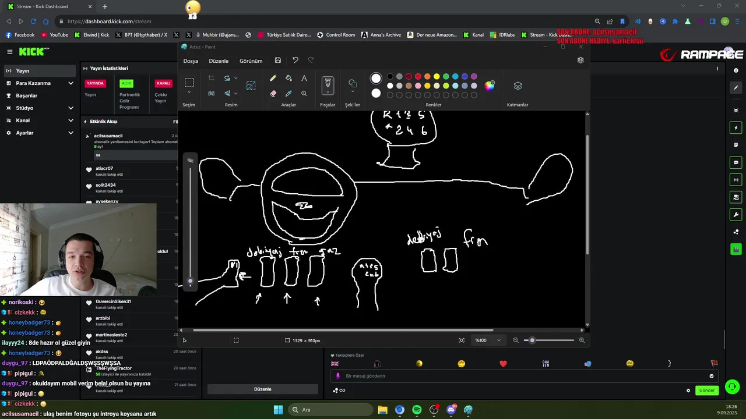
Task: Click the Düzenle button below activity feed
Action: pos(263,389)
